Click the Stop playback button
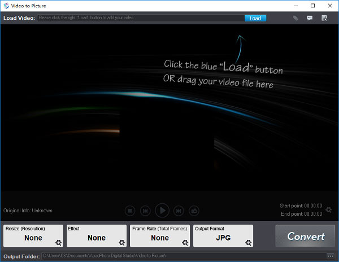This screenshot has width=339, height=262. (129, 211)
